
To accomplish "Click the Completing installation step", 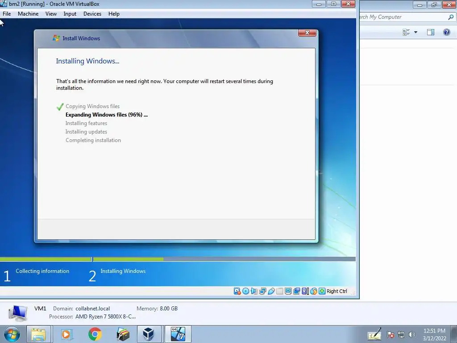I will click(x=93, y=140).
